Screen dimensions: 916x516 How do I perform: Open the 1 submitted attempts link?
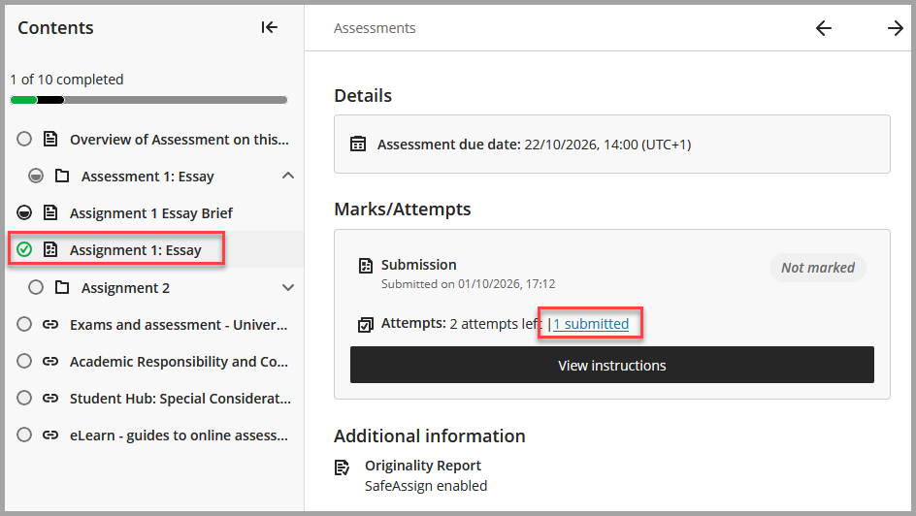coord(591,324)
